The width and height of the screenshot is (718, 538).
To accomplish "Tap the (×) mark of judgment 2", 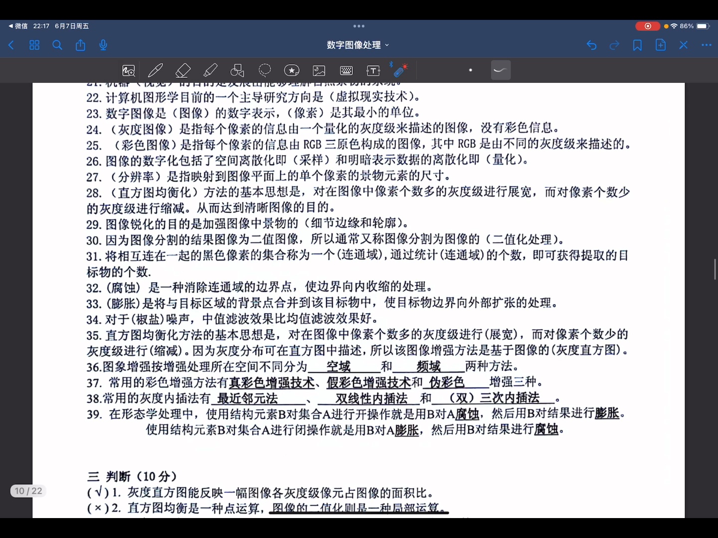I will (x=98, y=508).
